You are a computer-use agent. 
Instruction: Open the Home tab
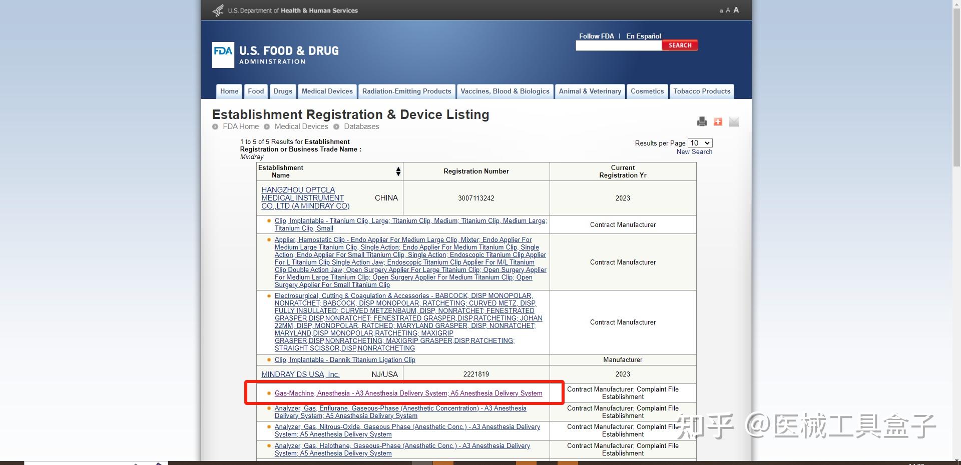(x=229, y=91)
